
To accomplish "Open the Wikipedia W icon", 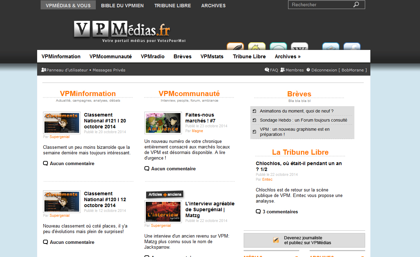I will pos(300,46).
